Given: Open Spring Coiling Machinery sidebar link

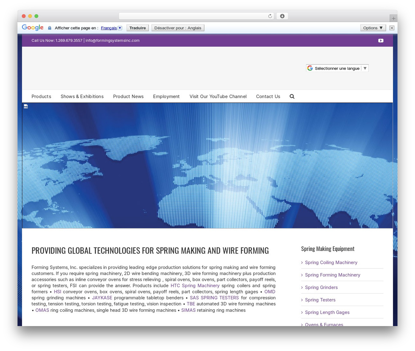Looking at the screenshot, I should coord(331,263).
